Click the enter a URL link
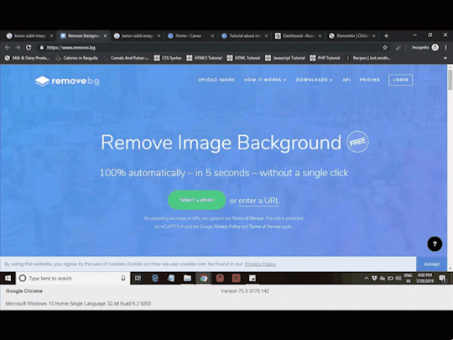453x340 pixels. (259, 201)
